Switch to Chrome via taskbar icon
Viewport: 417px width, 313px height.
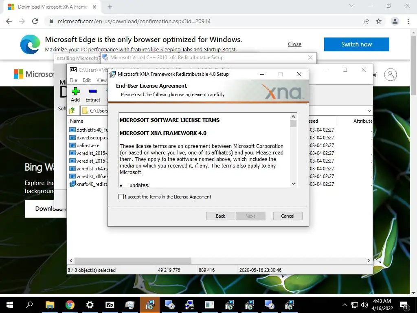point(70,305)
